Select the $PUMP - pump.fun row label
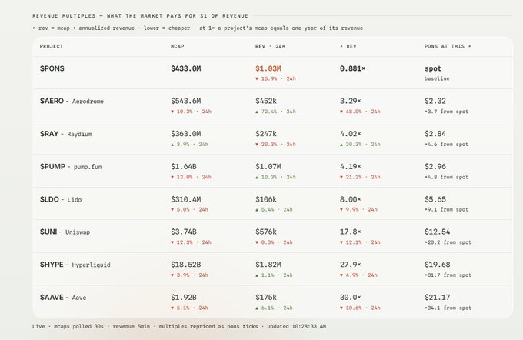Viewport: 523px width, 340px height. click(71, 166)
